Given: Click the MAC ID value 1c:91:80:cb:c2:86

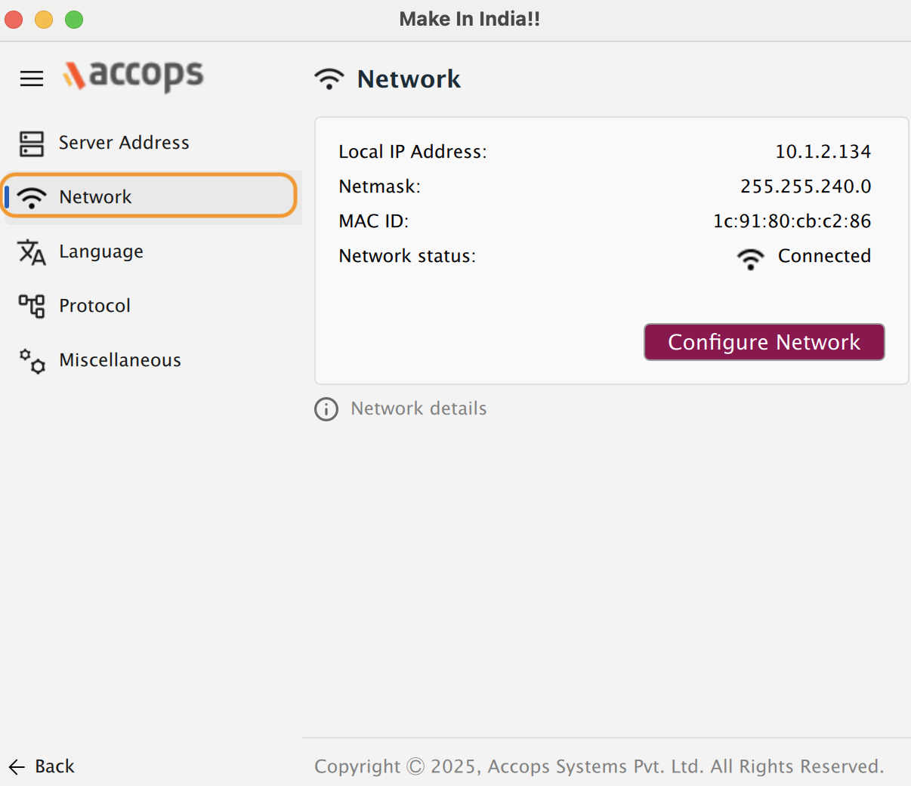Looking at the screenshot, I should (792, 221).
